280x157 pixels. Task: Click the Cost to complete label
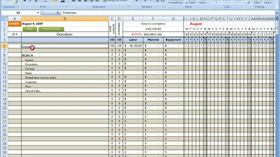click(153, 24)
